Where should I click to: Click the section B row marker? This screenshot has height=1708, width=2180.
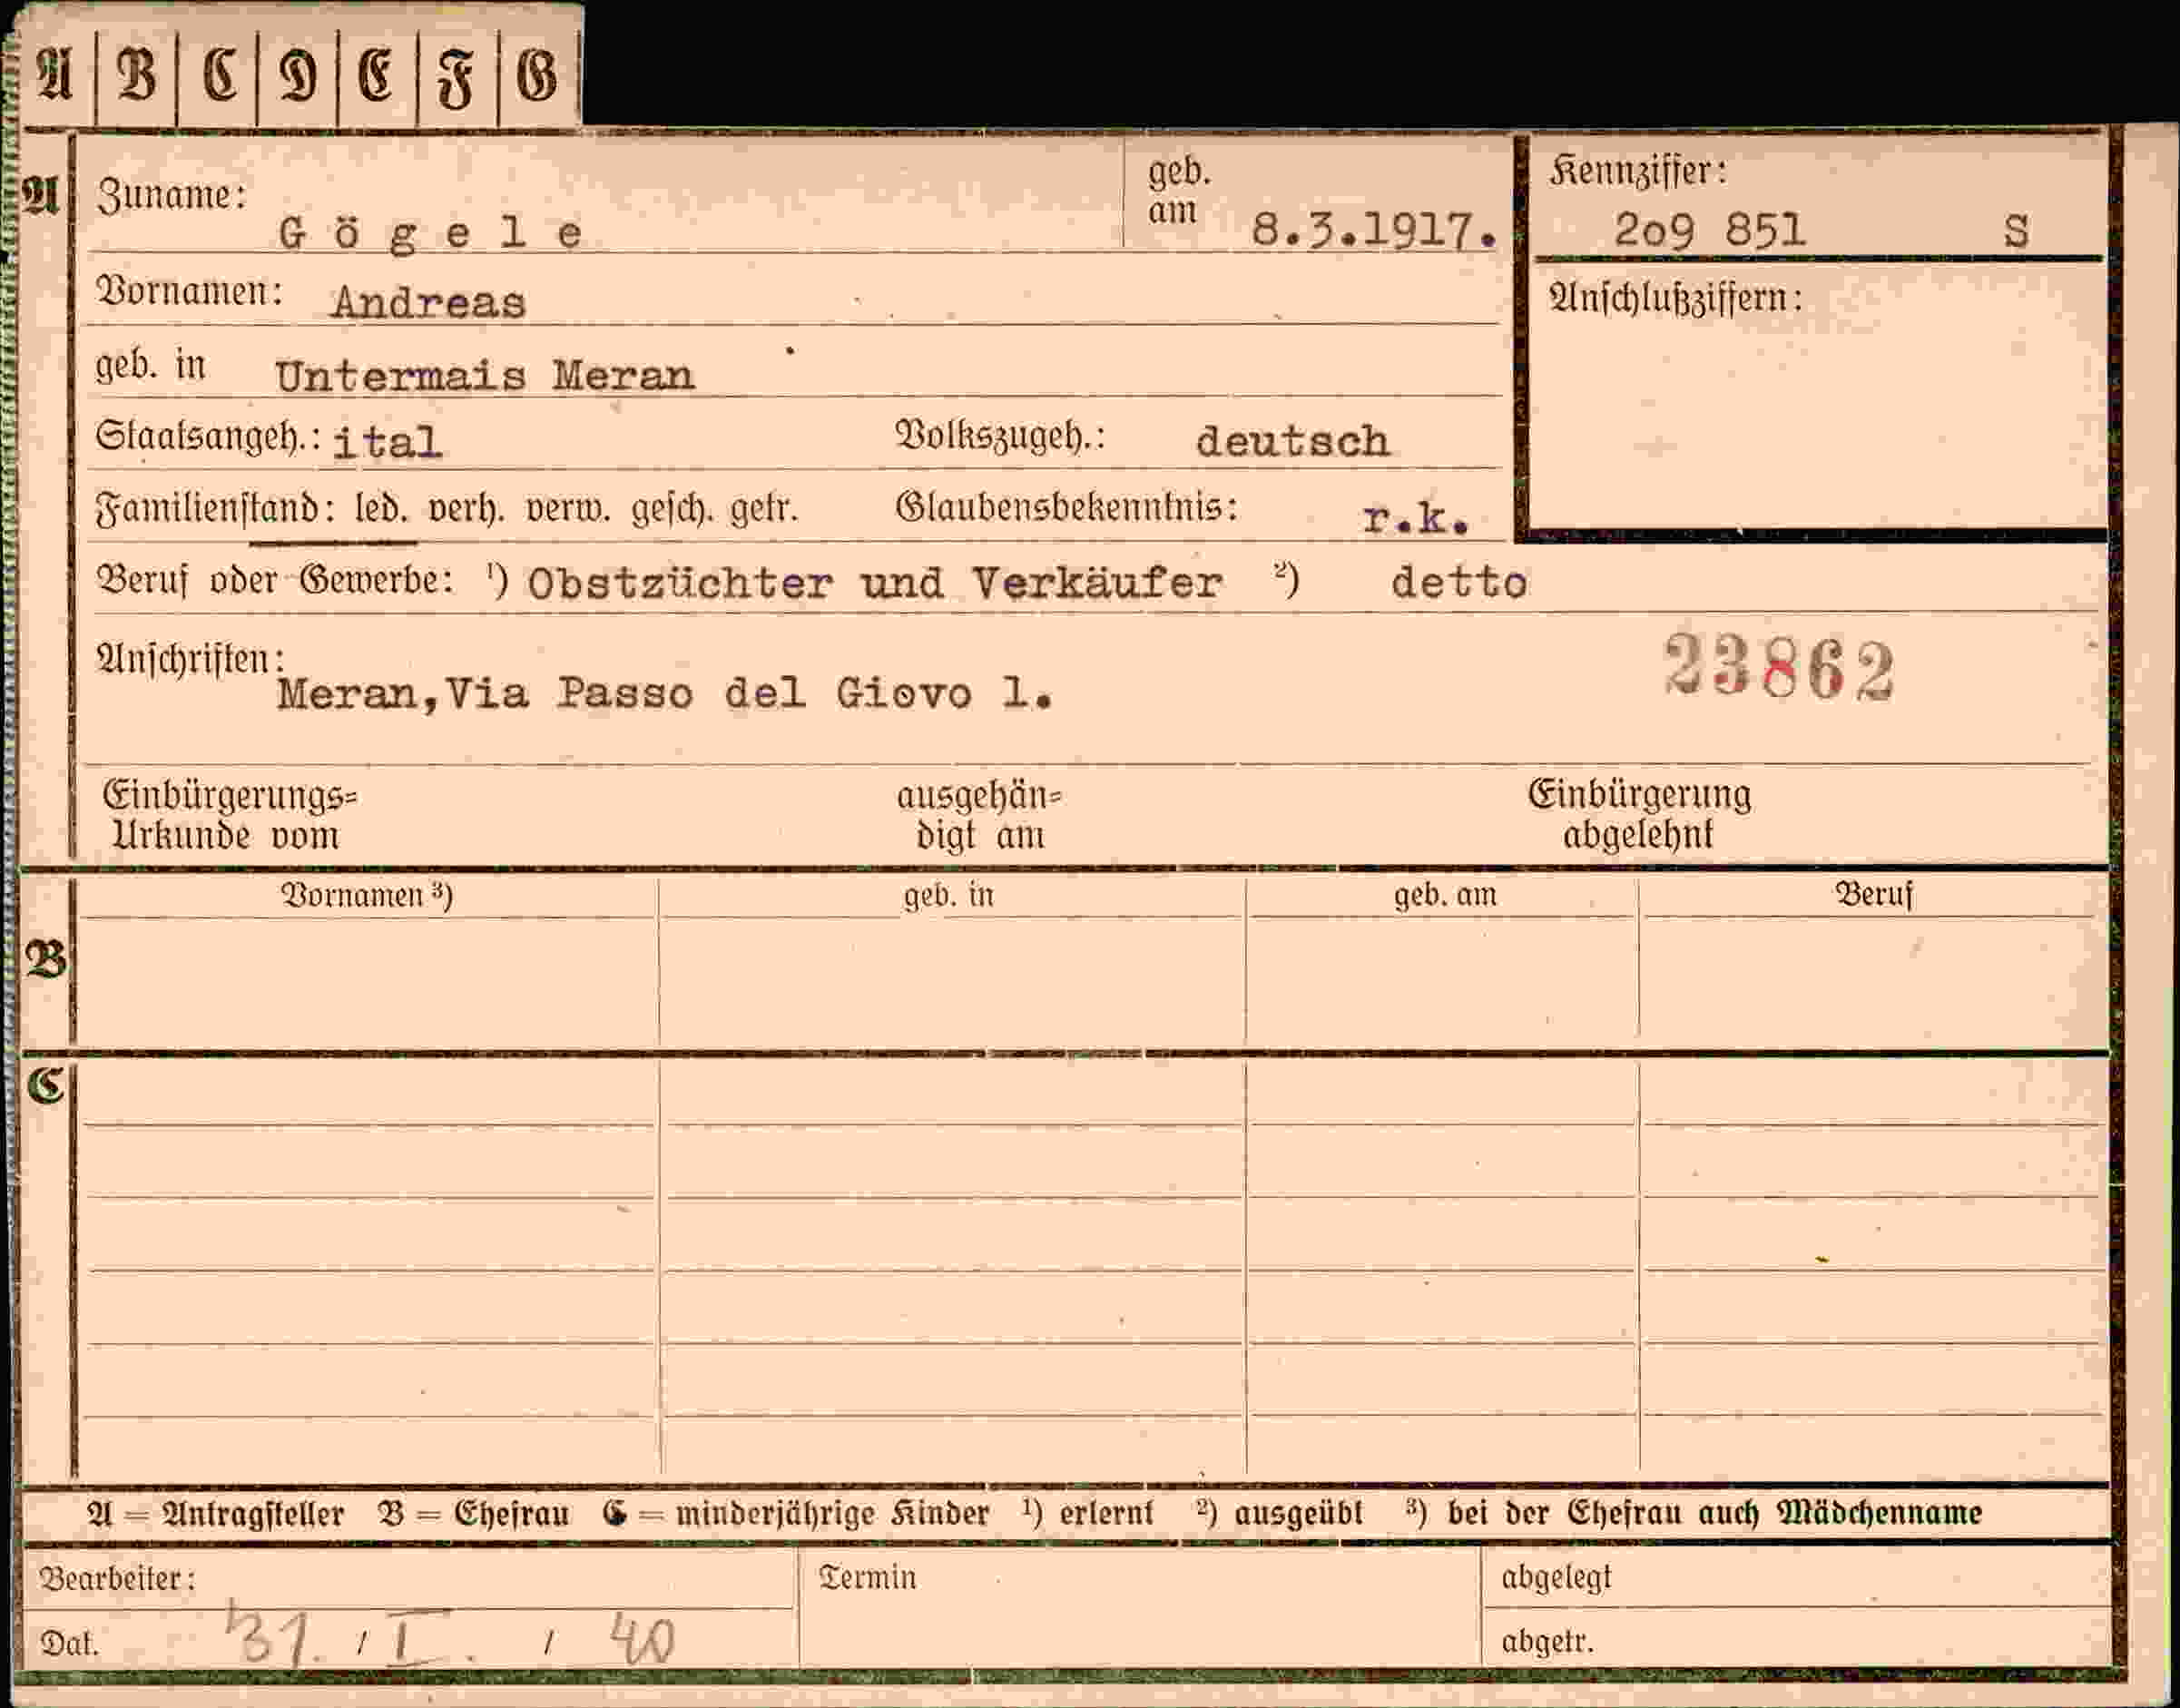(x=45, y=958)
